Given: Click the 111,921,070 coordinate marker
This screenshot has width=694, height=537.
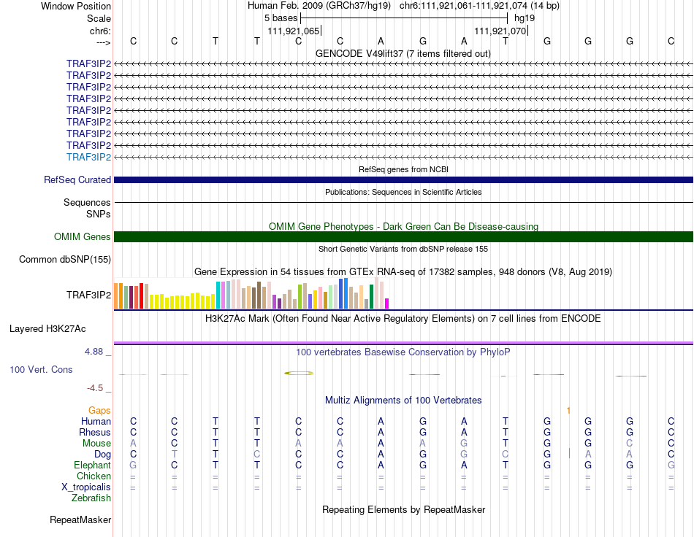Looking at the screenshot, I should [x=500, y=31].
